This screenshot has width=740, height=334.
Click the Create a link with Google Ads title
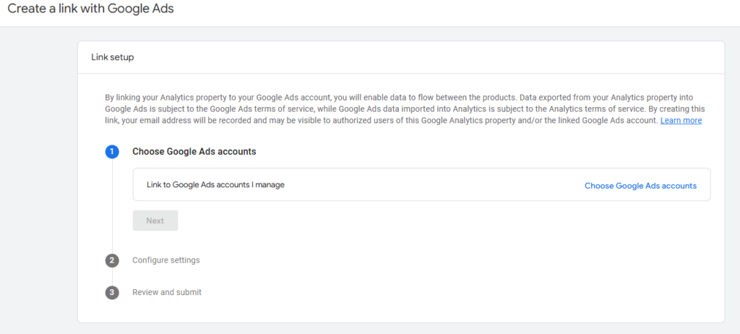coord(90,9)
